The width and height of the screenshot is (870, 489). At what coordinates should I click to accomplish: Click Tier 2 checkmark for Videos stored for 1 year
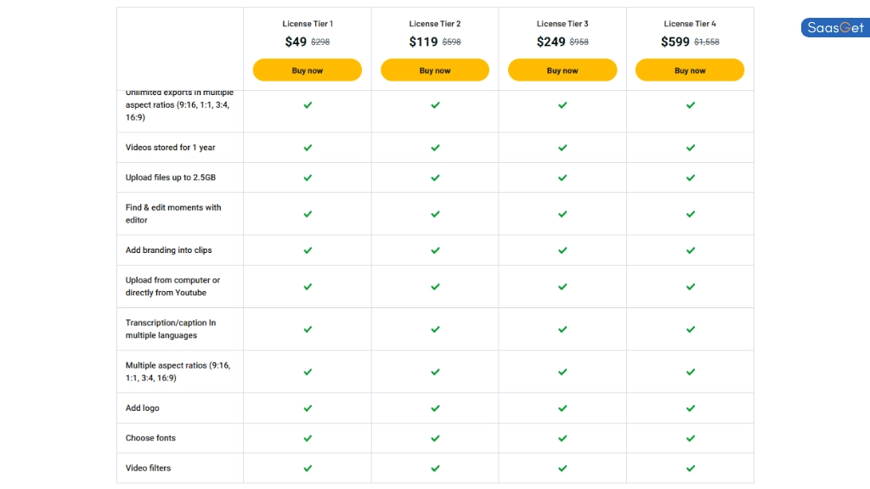pos(435,148)
